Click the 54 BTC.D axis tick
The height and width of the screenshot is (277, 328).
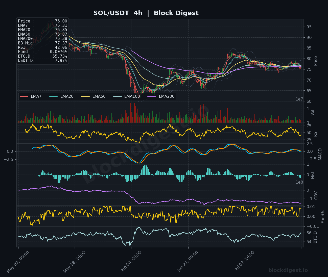point(309,242)
